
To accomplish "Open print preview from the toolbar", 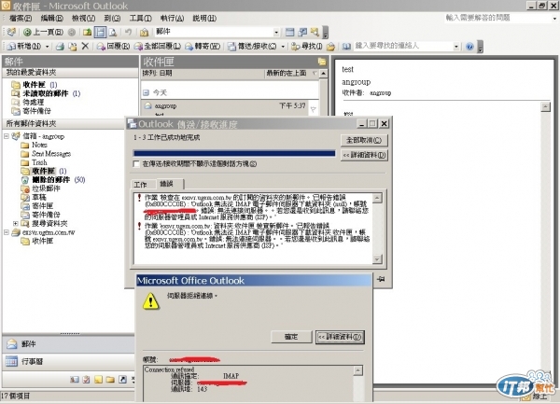I will coord(113,33).
